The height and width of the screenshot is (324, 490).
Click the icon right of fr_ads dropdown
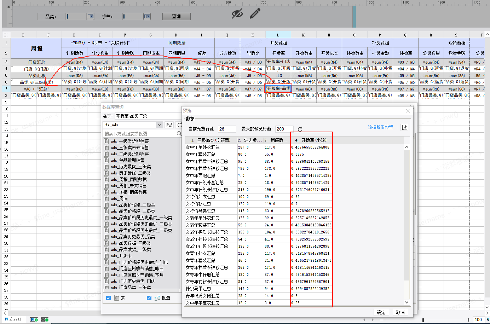click(x=169, y=125)
